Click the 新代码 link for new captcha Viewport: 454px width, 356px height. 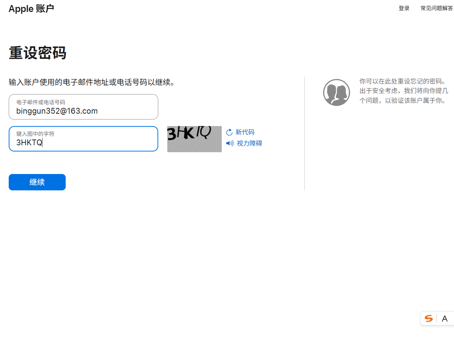245,132
